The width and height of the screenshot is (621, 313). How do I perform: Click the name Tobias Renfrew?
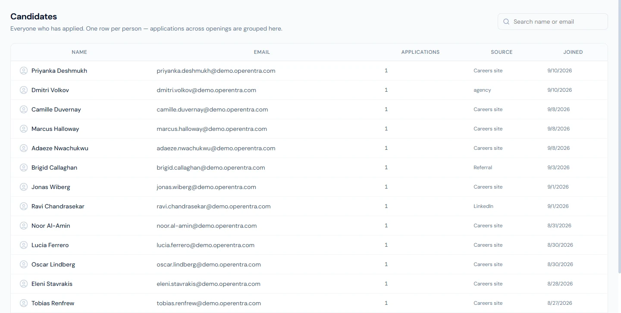(53, 303)
